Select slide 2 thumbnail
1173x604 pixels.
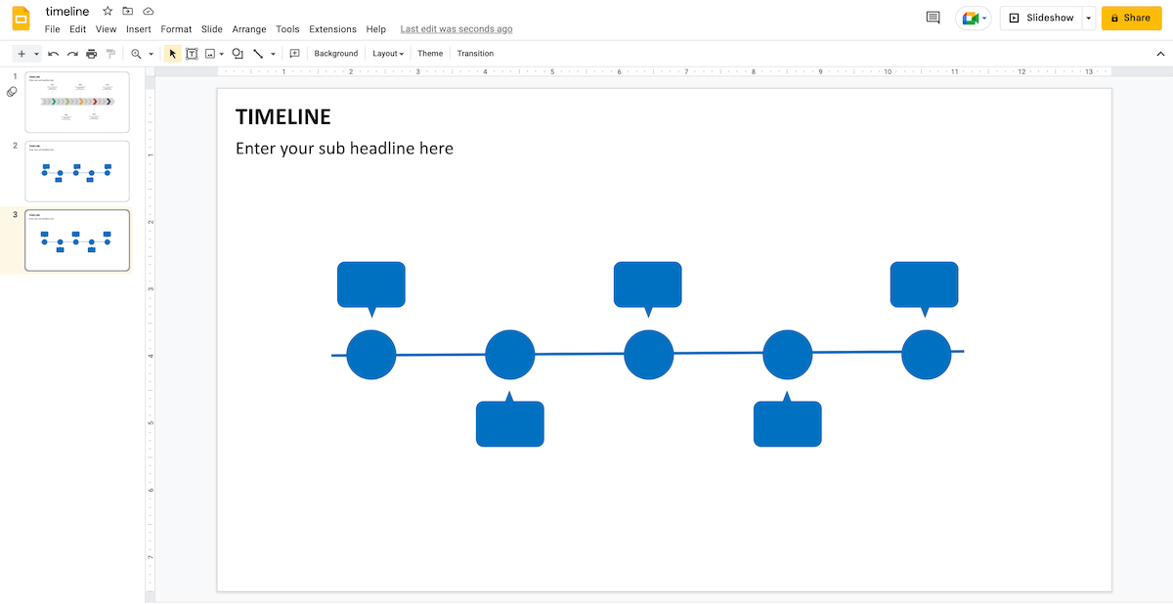coord(77,171)
